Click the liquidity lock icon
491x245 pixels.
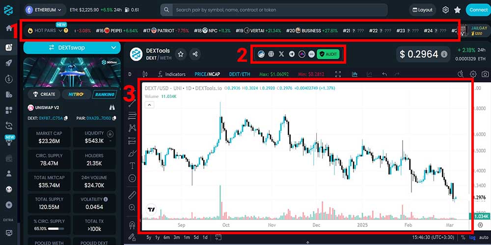[110, 134]
